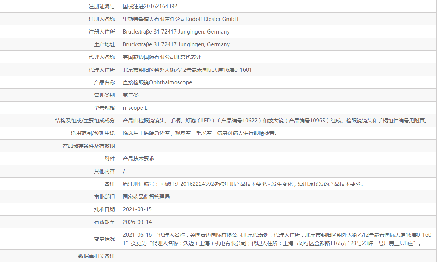Screen dimensions: 438x262
Task: Click the 型号规格 label
Action: (x=104, y=108)
